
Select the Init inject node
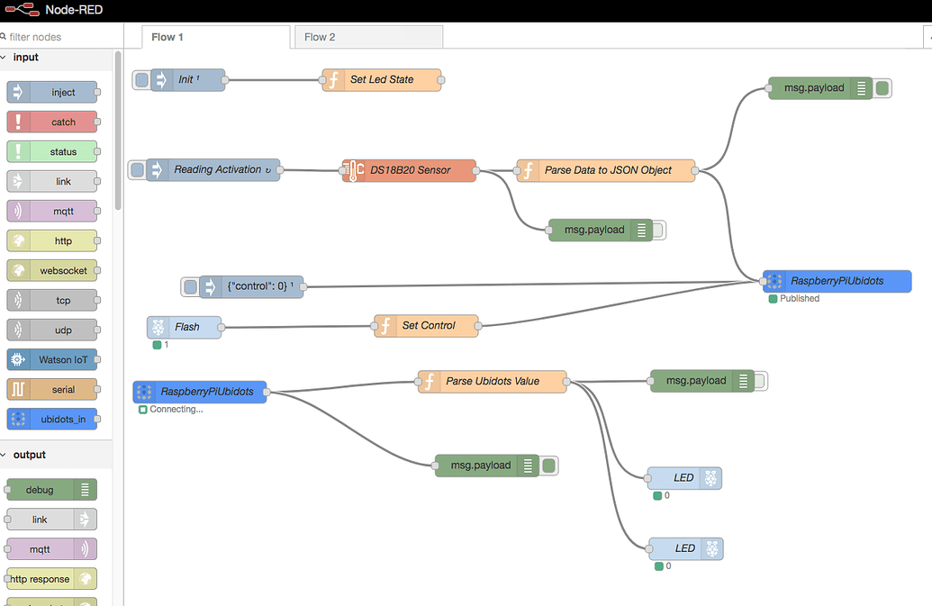tap(188, 79)
